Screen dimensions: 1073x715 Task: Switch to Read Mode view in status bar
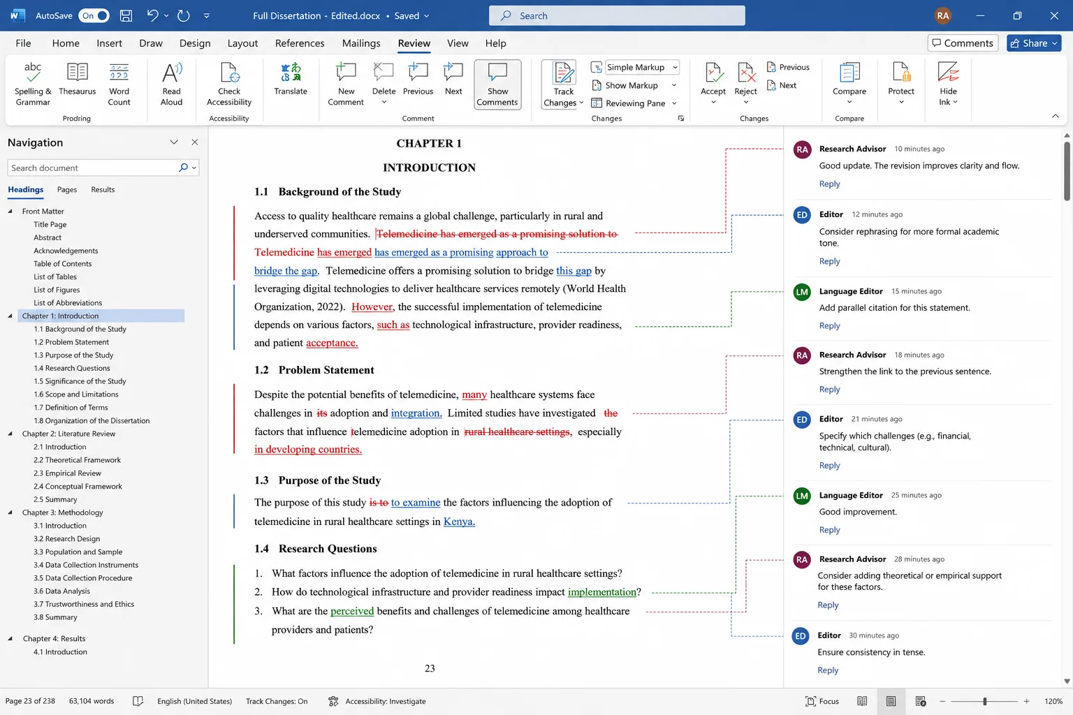click(x=862, y=701)
